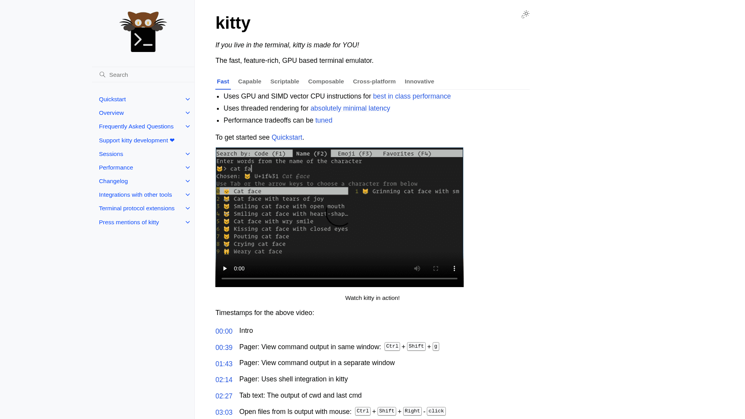The width and height of the screenshot is (745, 419).
Task: Click the volume icon on the video
Action: click(417, 268)
